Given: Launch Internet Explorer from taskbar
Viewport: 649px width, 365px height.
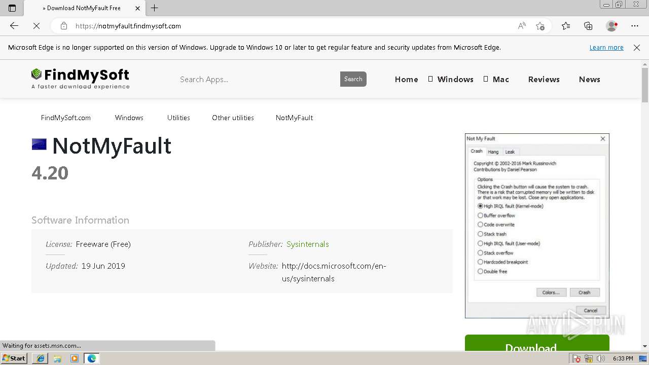Looking at the screenshot, I should pos(41,358).
